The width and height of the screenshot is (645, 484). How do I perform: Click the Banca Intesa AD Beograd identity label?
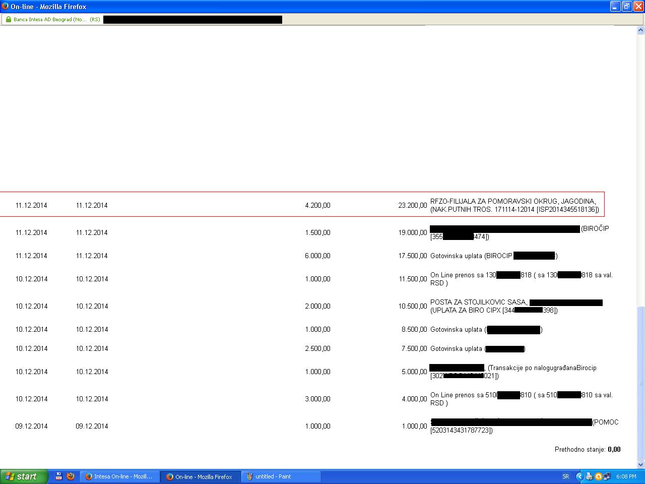tap(50, 19)
